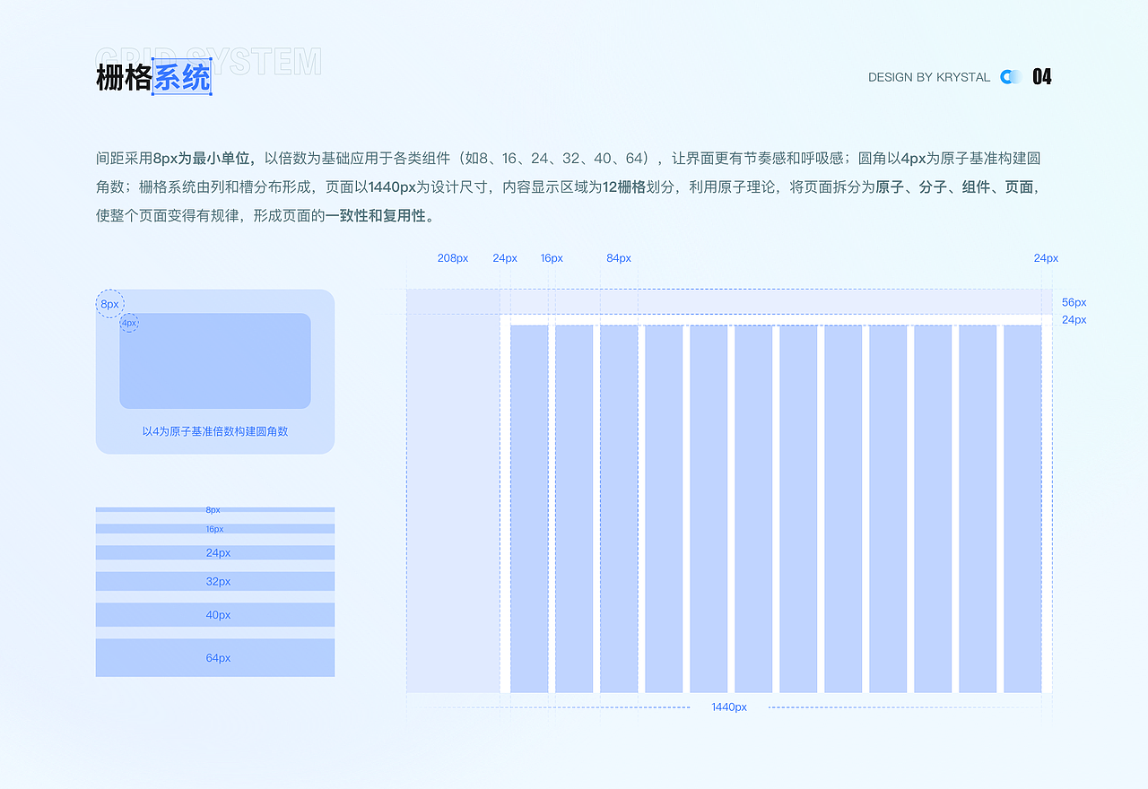Click the 栅格 heading text
Viewport: 1148px width, 789px height.
(125, 78)
